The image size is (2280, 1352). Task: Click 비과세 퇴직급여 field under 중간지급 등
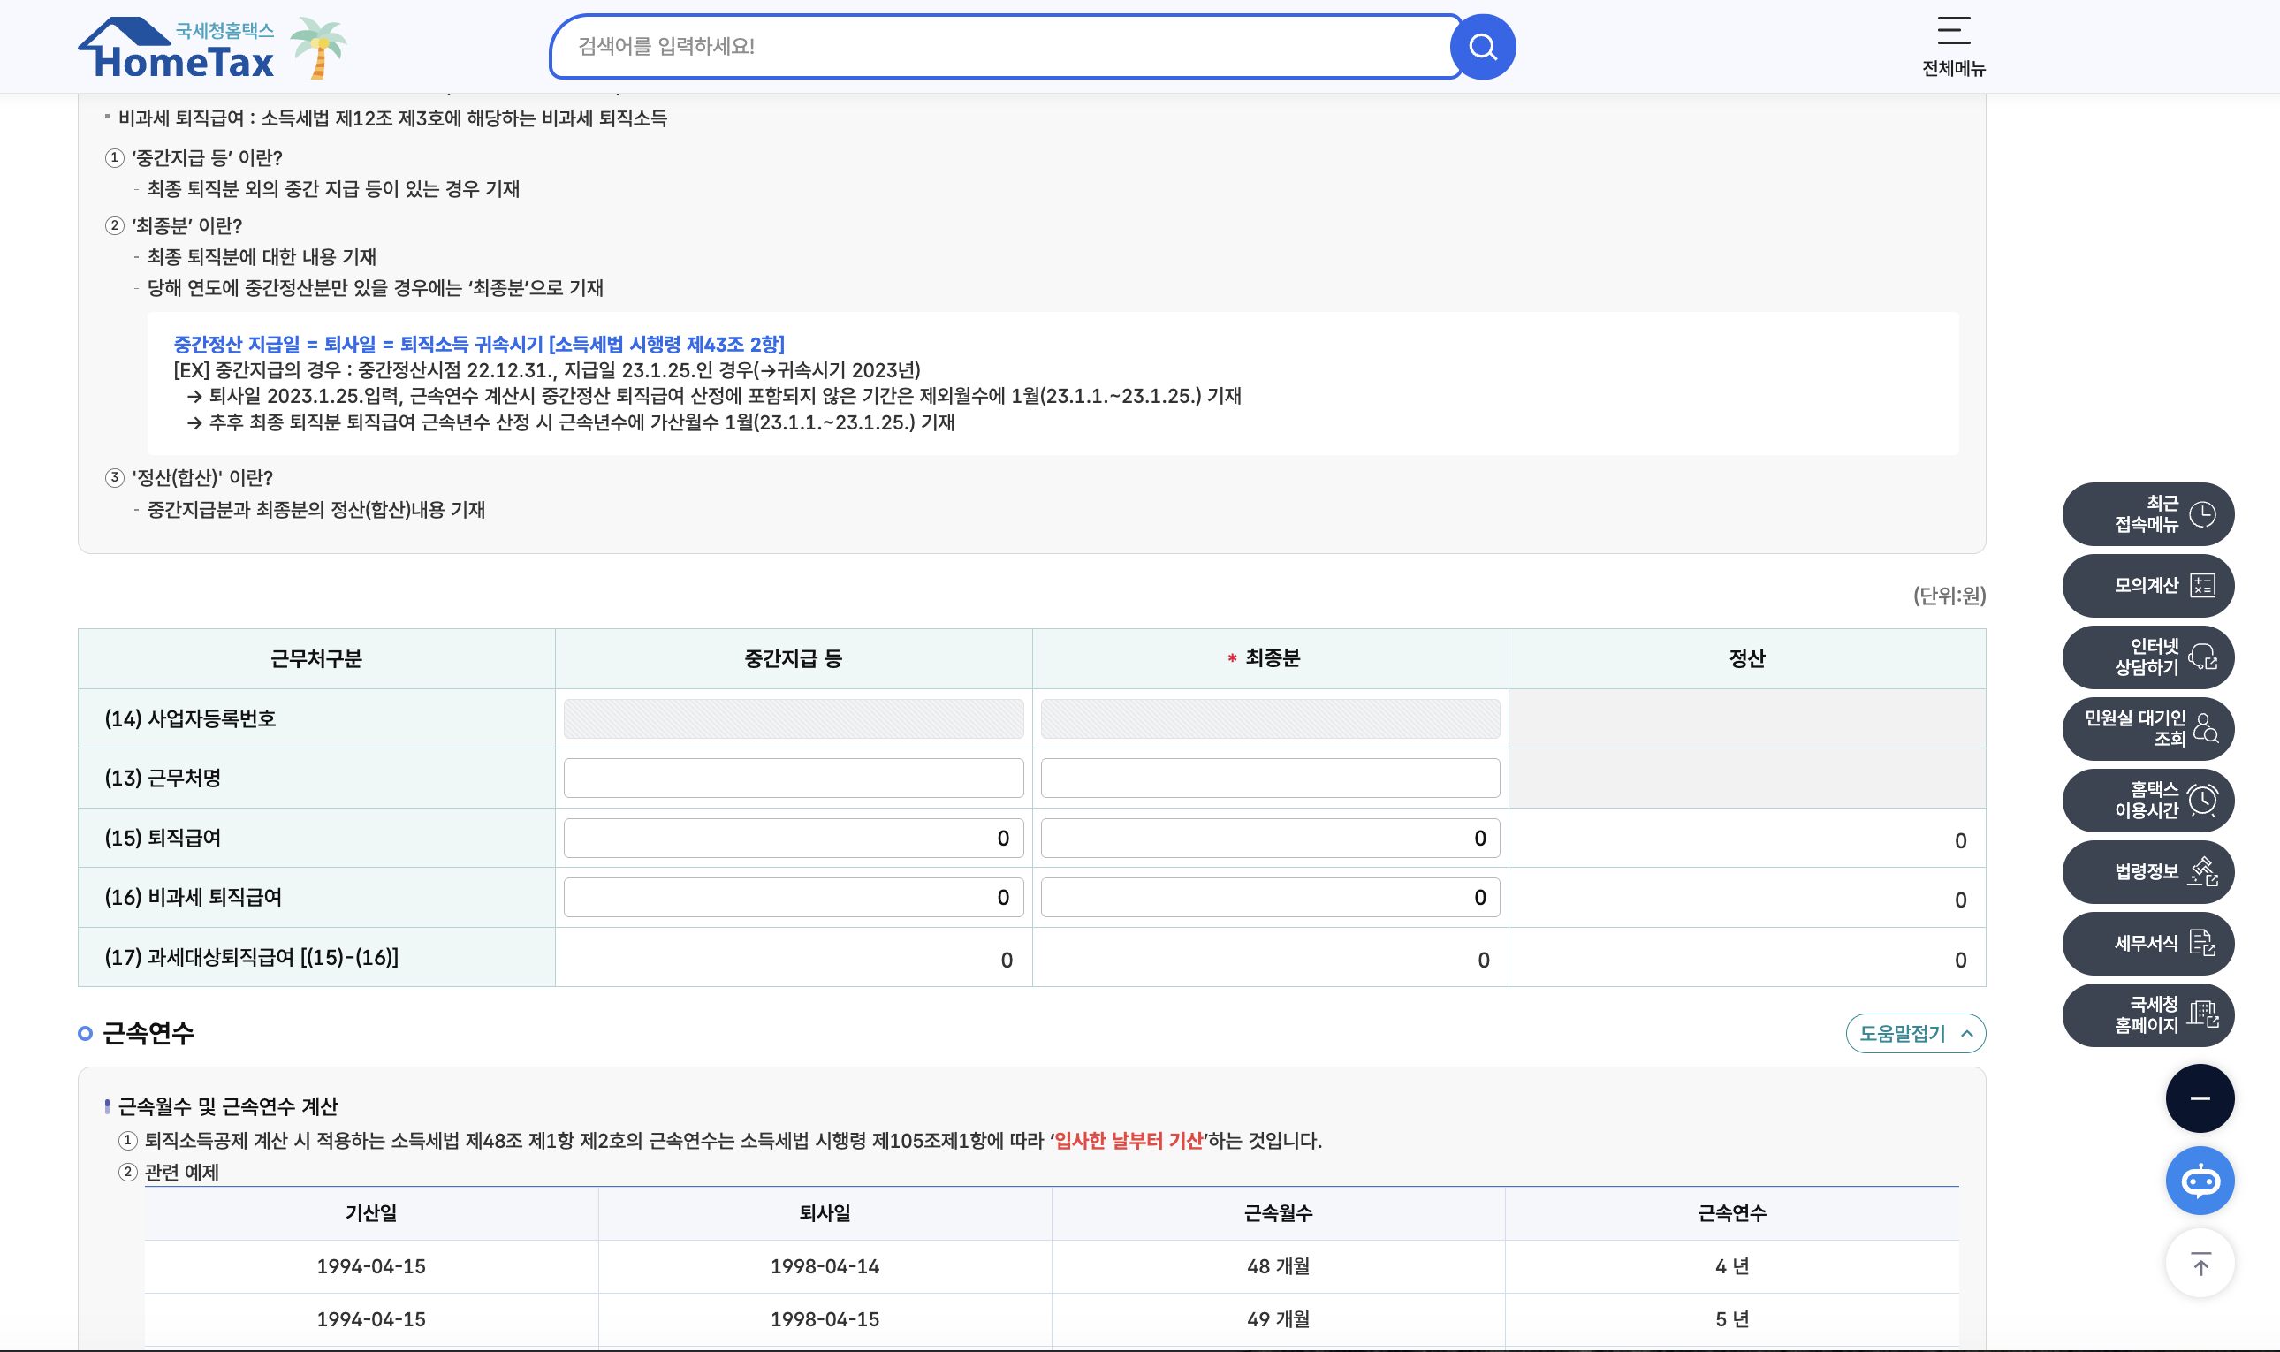794,898
